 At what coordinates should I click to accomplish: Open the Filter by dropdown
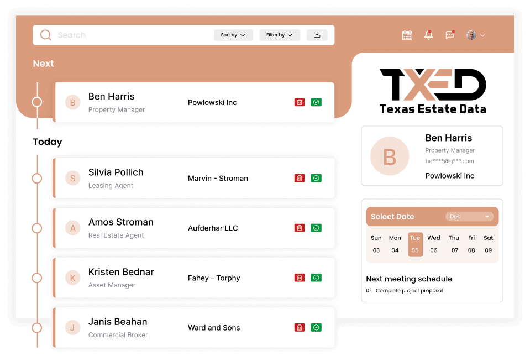pos(280,35)
